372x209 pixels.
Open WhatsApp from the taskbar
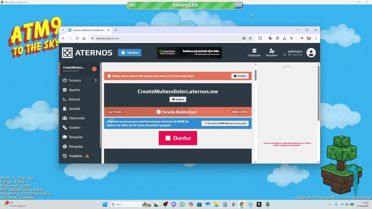pyautogui.click(x=182, y=204)
